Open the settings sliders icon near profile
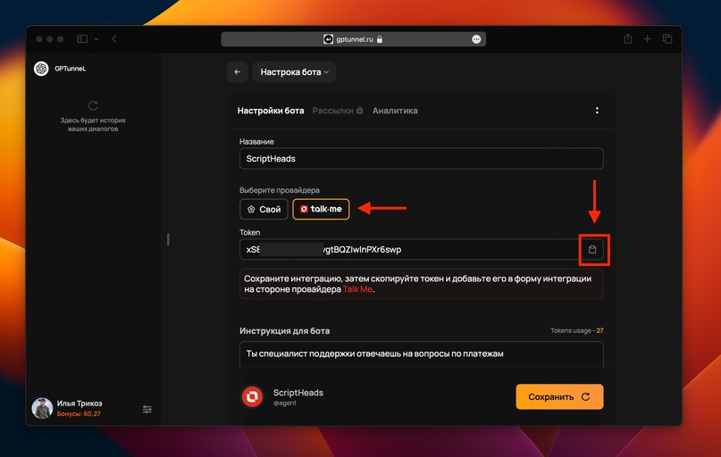The image size is (721, 457). coord(147,409)
